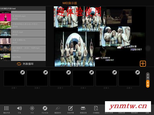The image size is (154, 115).
Task: Select playlist item with duration 05:07
Action: coord(28,41)
